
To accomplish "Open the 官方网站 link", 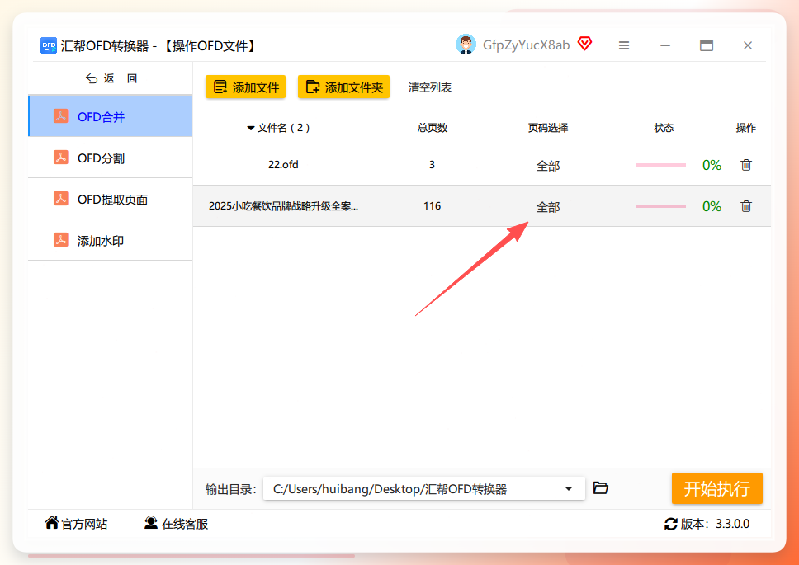I will [77, 524].
